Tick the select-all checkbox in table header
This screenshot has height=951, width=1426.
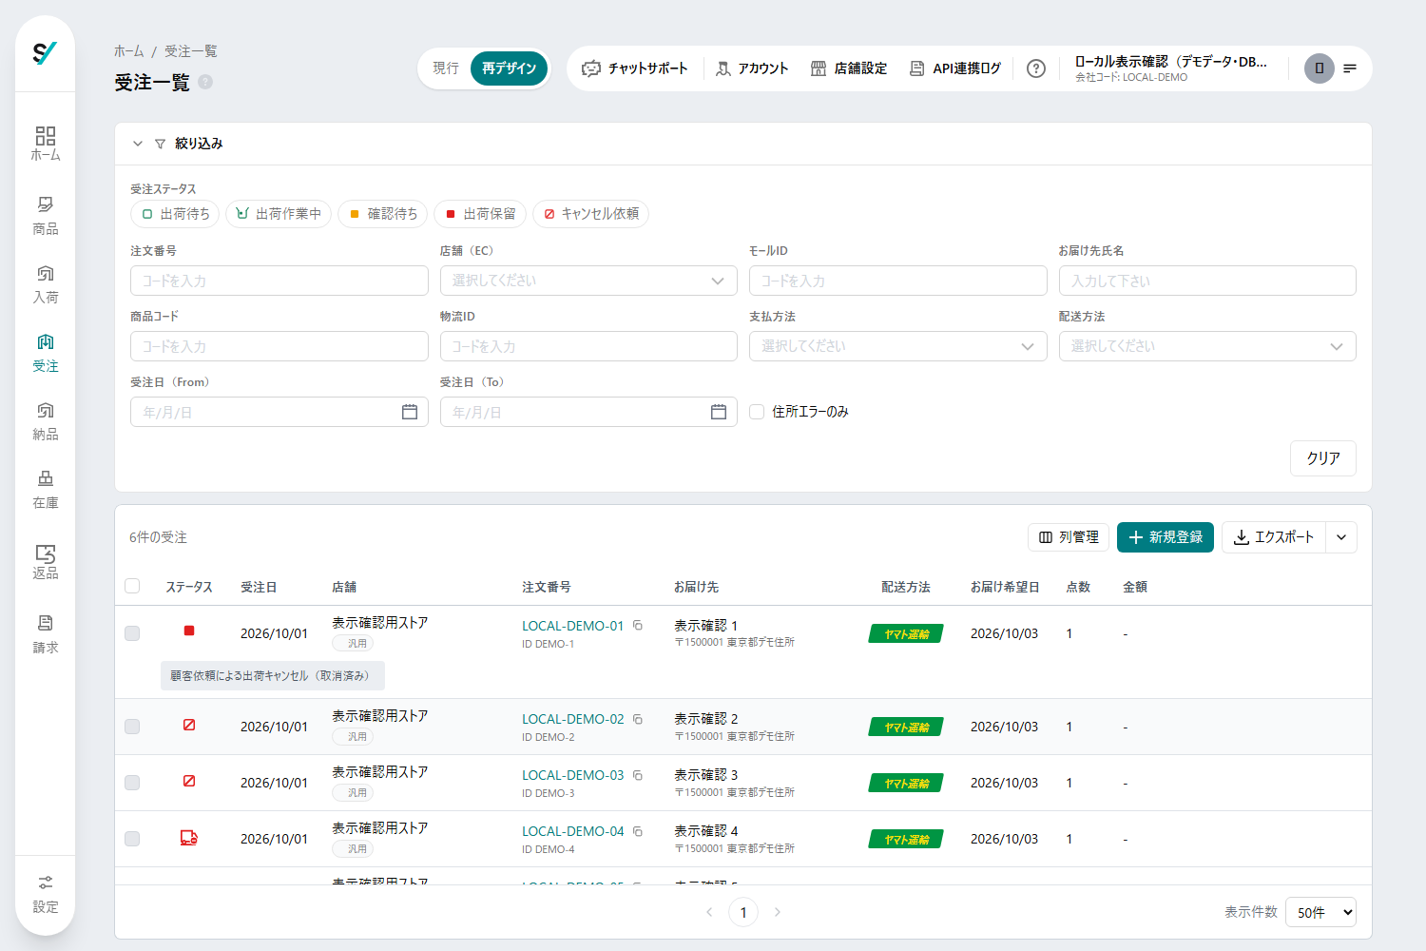[x=132, y=586]
